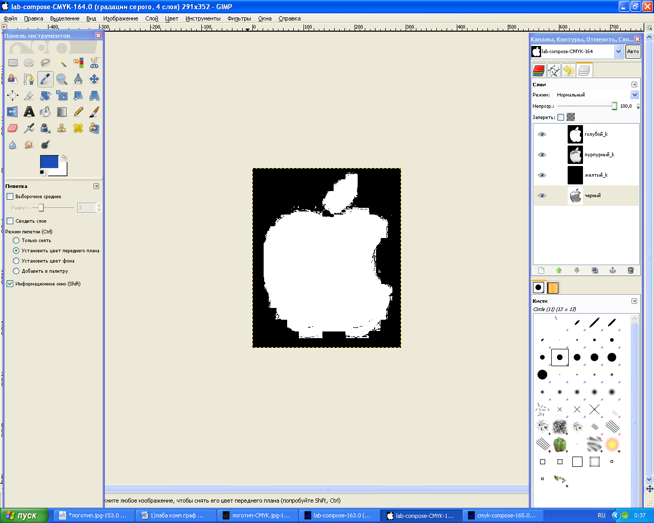The height and width of the screenshot is (523, 654).
Task: Select the Rectangle Select tool
Action: coord(13,63)
